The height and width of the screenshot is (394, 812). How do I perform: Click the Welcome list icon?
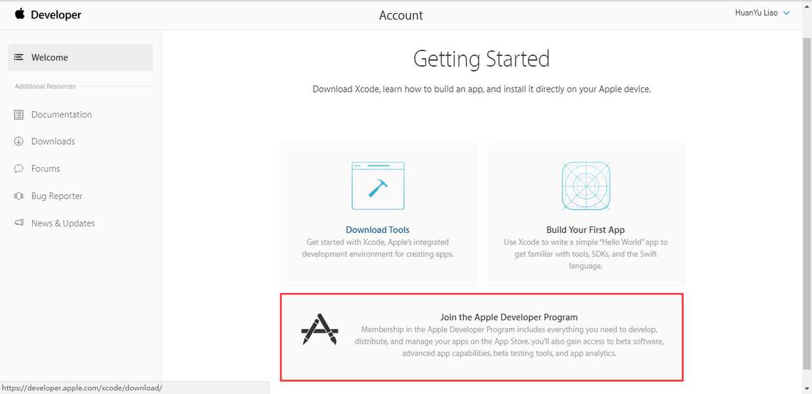19,58
